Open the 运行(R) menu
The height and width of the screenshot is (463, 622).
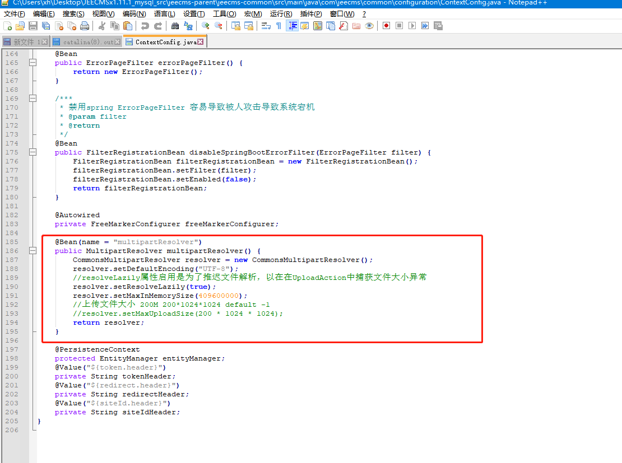click(x=281, y=14)
